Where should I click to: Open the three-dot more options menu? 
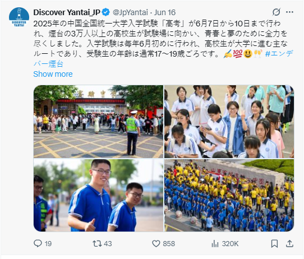point(289,12)
